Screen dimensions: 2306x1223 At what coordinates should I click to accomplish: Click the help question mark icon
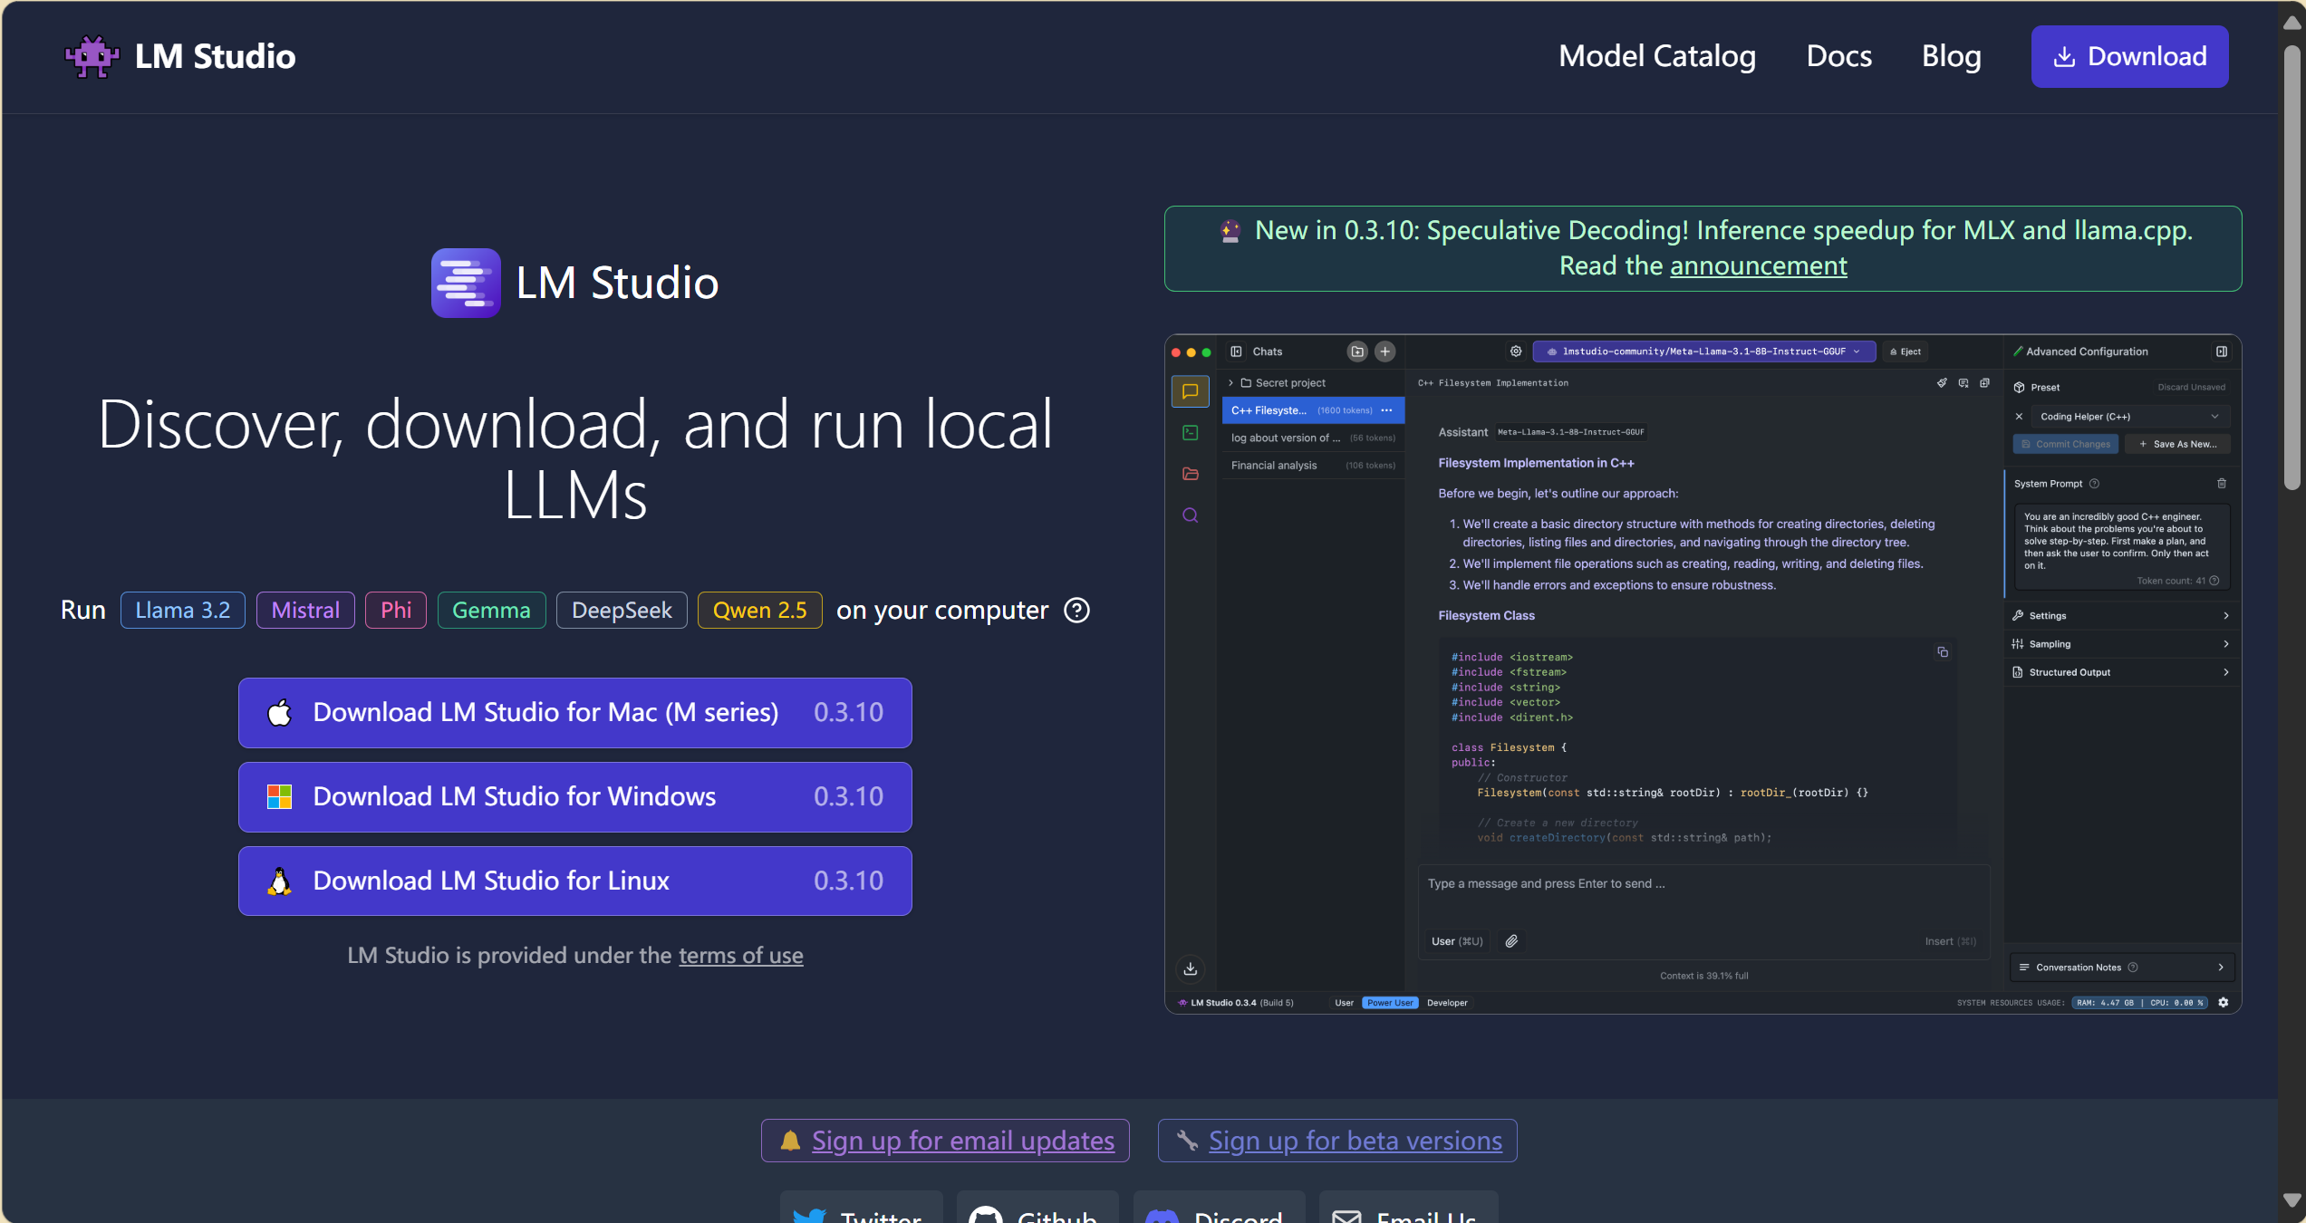1076,611
